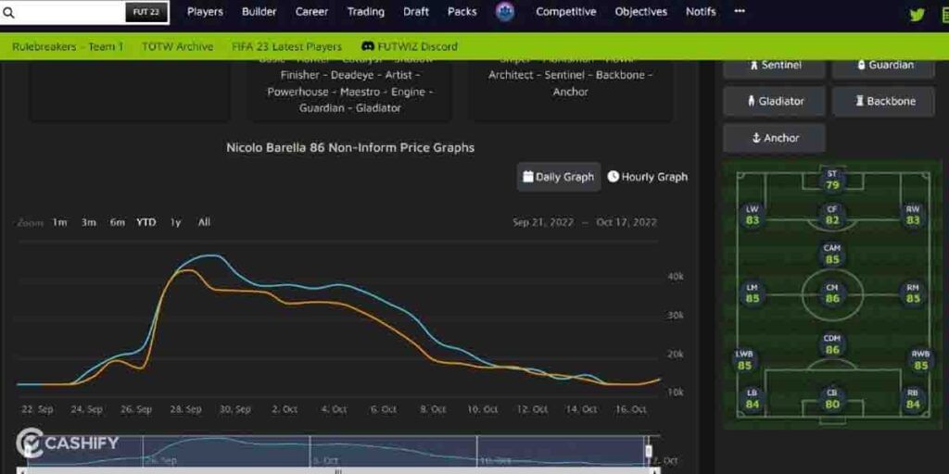Click the CM 86 position rating

click(832, 293)
